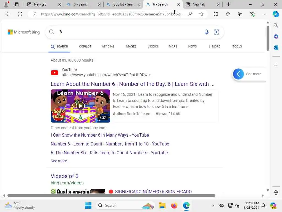Close the active 6 - Search tab

click(x=178, y=4)
